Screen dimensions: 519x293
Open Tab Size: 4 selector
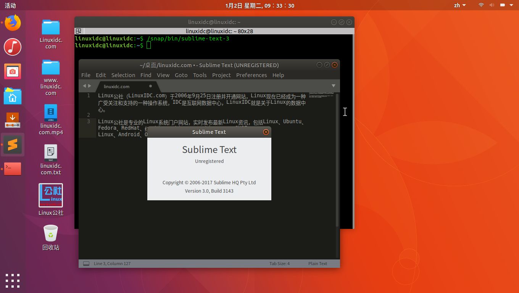click(279, 264)
